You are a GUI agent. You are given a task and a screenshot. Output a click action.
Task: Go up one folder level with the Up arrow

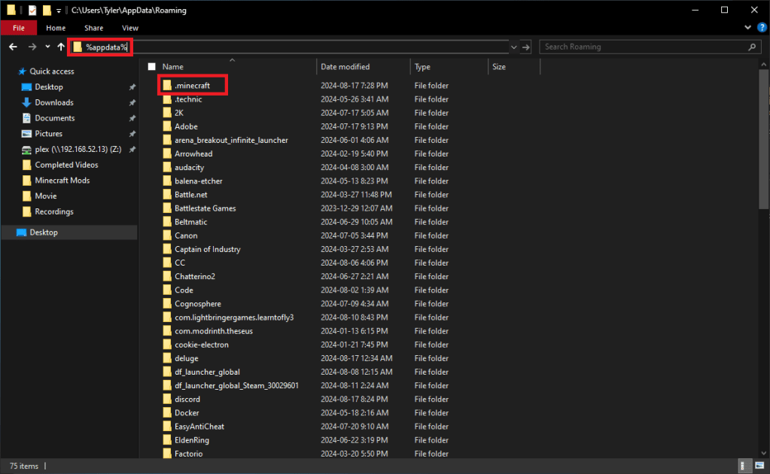[x=61, y=47]
